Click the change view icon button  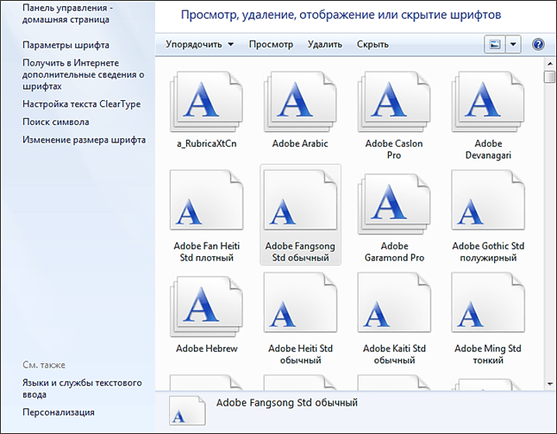pyautogui.click(x=495, y=44)
